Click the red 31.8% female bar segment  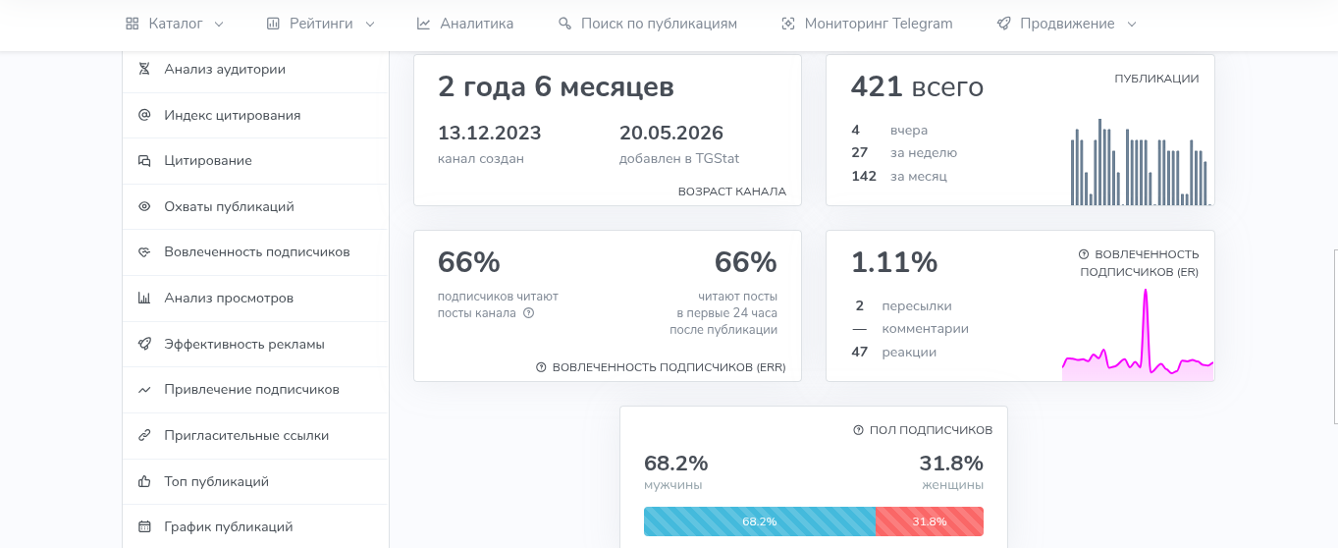(930, 521)
